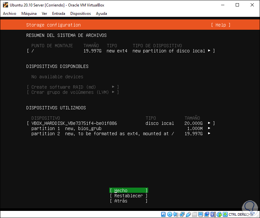Click the shared folders status icon
The image size is (260, 218).
tap(194, 214)
